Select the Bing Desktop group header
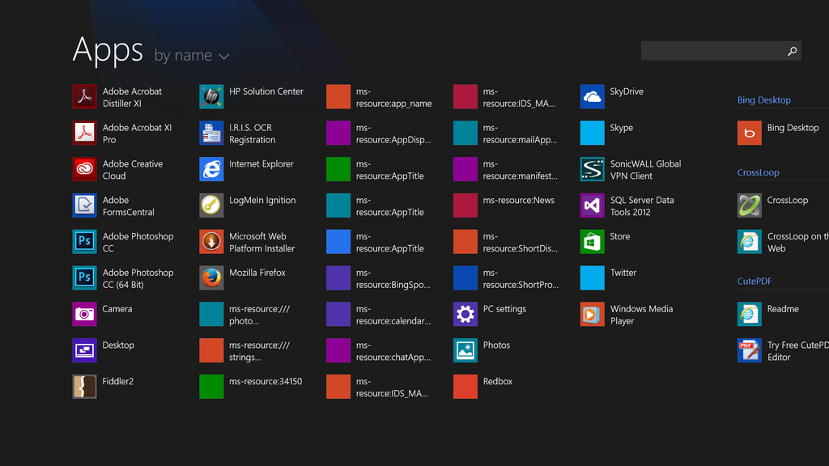This screenshot has width=829, height=466. [x=764, y=100]
